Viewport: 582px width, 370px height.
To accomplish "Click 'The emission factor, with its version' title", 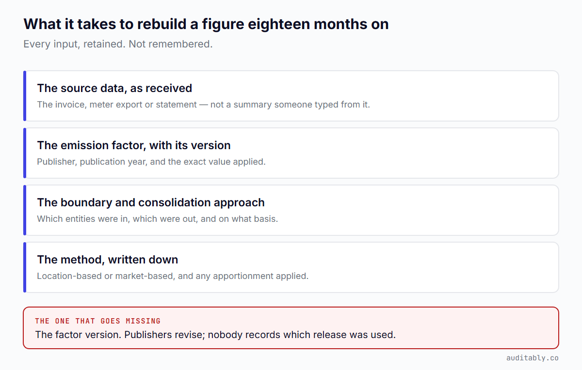I will [134, 145].
